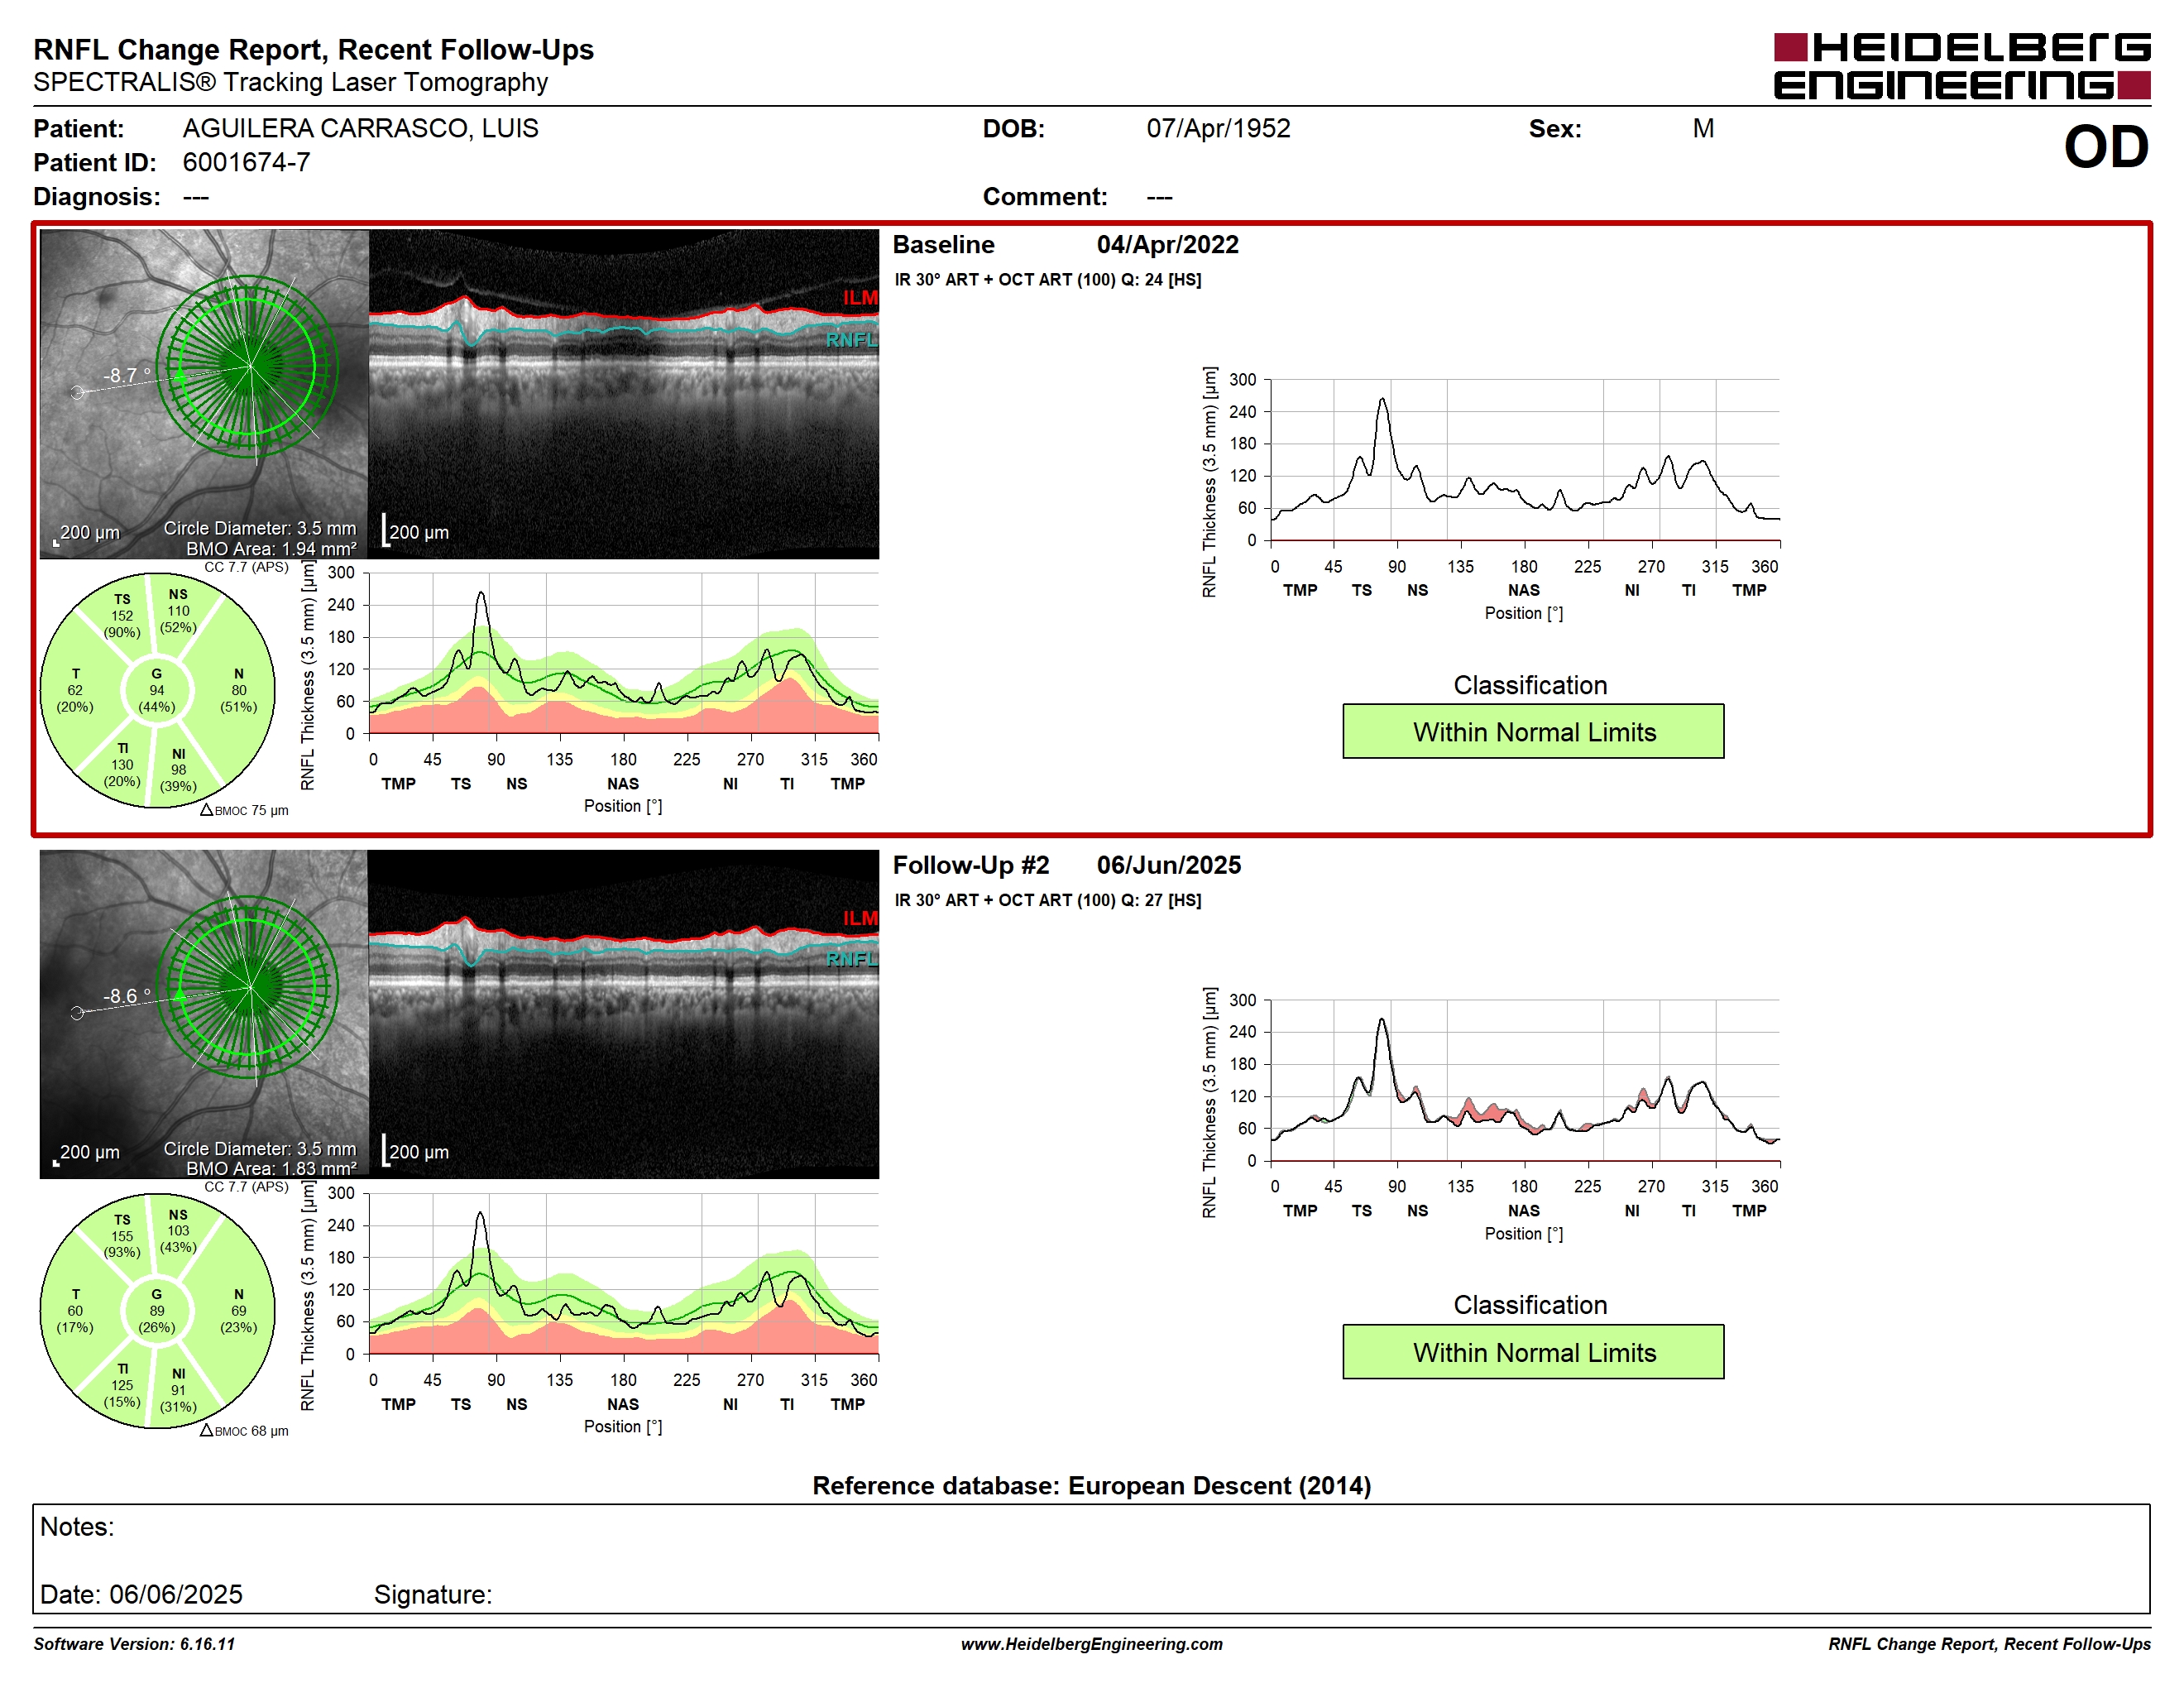Select the DOB value 07/Apr/1952
The height and width of the screenshot is (1688, 2184).
point(1218,128)
